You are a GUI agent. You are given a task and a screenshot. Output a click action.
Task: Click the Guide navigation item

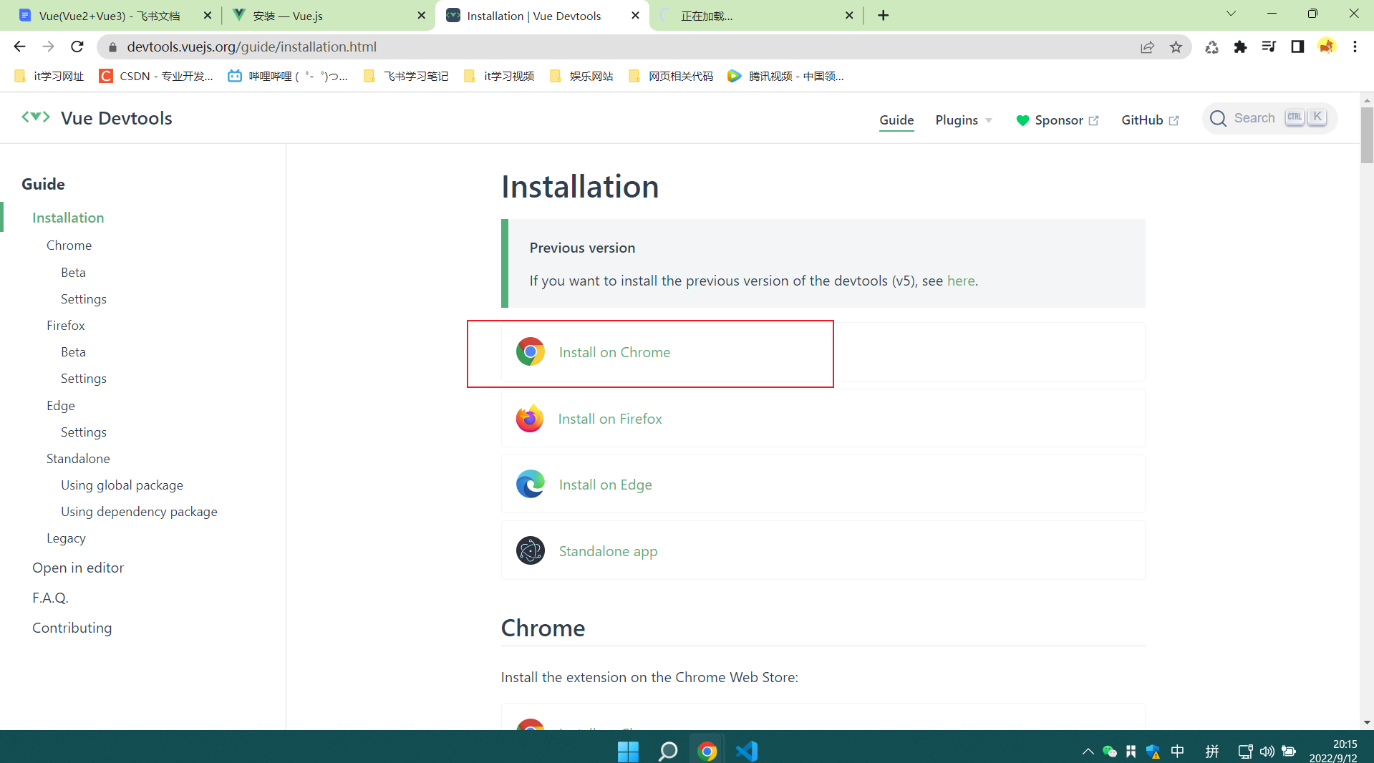tap(896, 120)
